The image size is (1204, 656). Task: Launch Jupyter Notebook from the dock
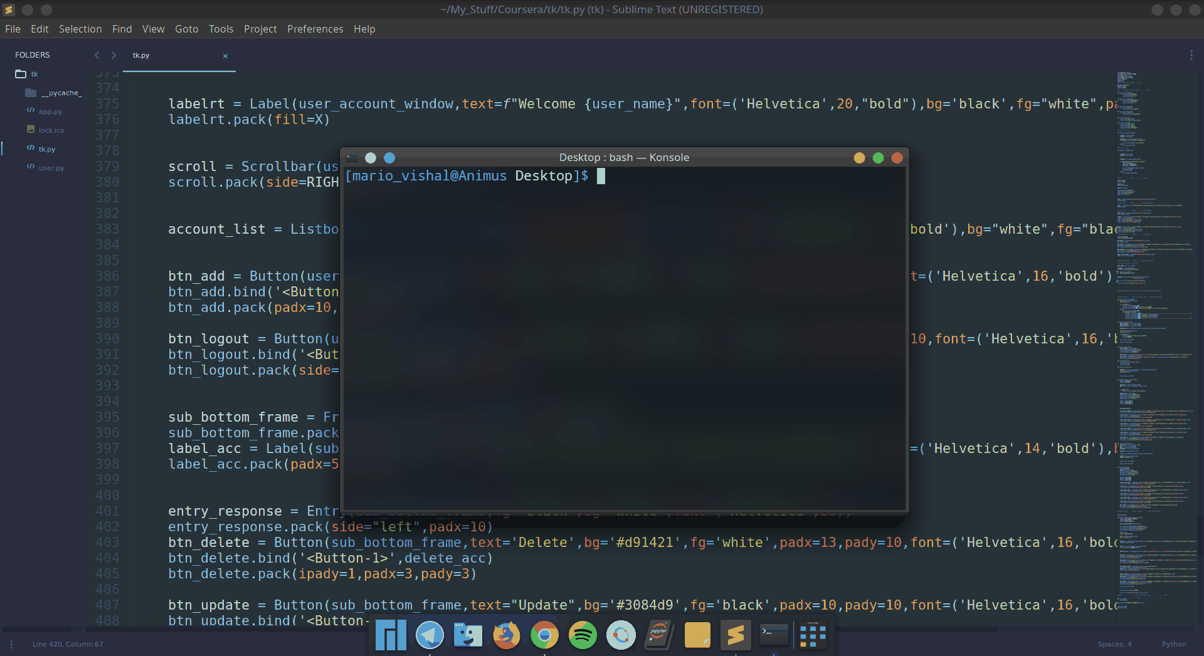[x=659, y=635]
